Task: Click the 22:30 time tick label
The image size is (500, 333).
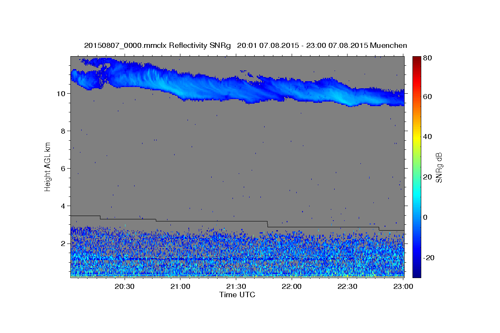Action: coord(347,286)
